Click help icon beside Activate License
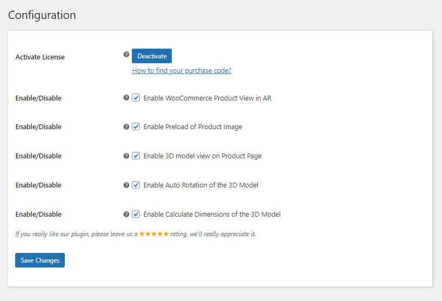Viewport: 442px width, 301px height. [x=126, y=54]
